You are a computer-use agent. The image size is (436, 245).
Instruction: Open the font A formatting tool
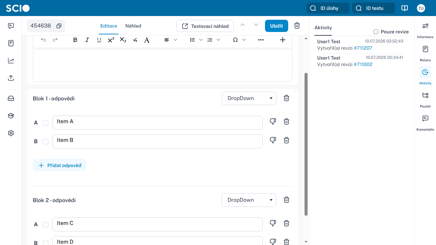pos(147,40)
